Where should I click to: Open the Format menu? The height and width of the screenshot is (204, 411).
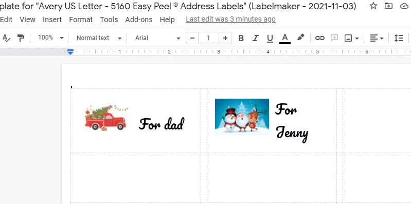[81, 20]
